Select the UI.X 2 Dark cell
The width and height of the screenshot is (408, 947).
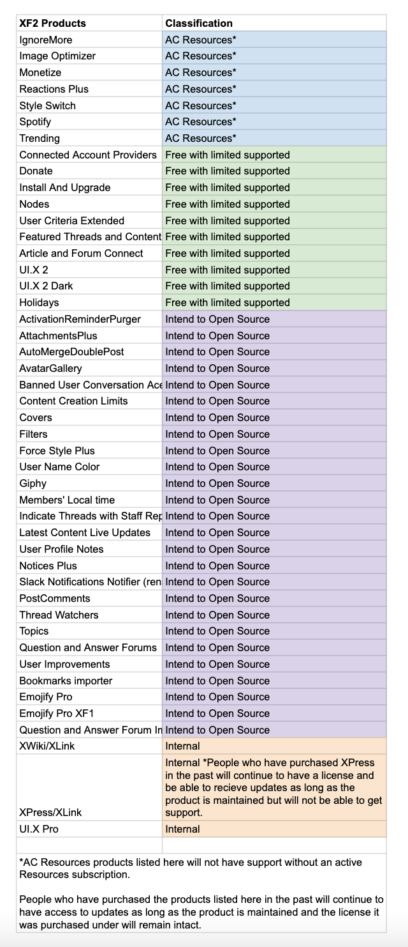point(47,286)
